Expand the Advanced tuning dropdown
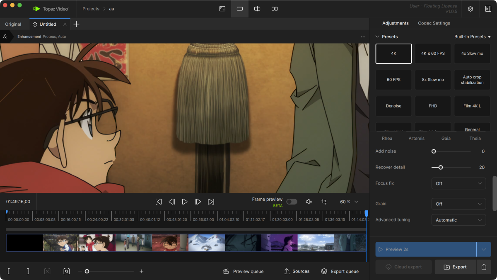 click(x=458, y=220)
